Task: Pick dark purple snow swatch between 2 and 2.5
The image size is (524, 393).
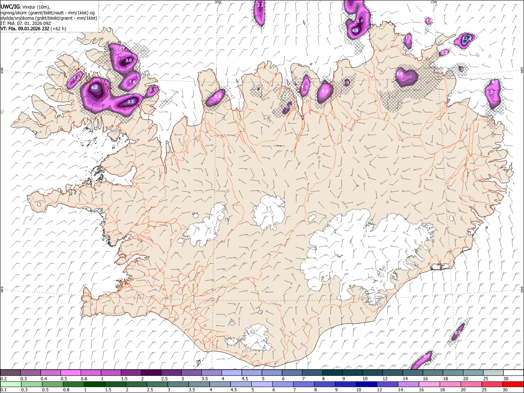Action: [151, 373]
